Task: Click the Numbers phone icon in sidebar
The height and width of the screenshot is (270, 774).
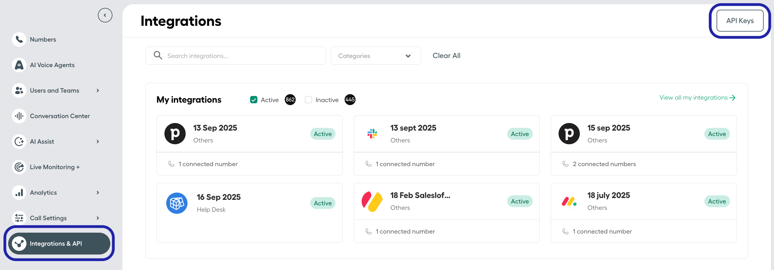Action: point(19,39)
